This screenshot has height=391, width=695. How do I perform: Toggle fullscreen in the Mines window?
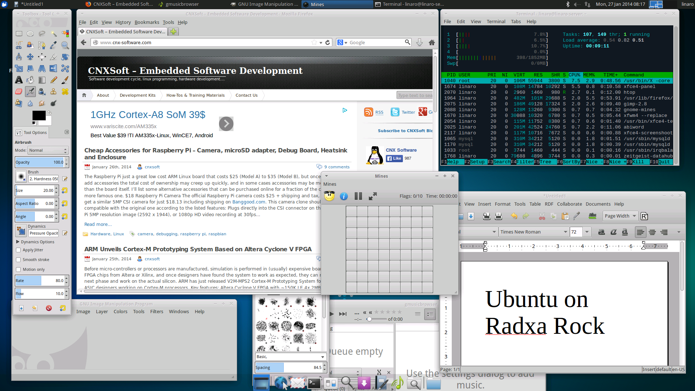[x=373, y=196]
